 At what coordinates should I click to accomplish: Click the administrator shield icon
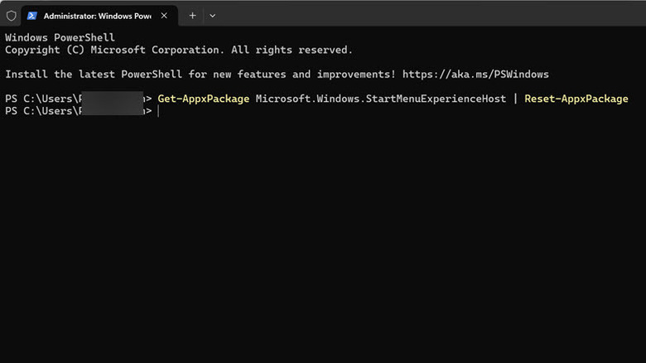tap(11, 16)
